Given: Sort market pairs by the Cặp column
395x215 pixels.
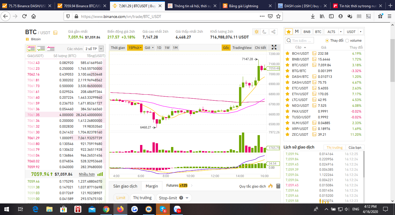Looking at the screenshot, I should click(300, 47).
